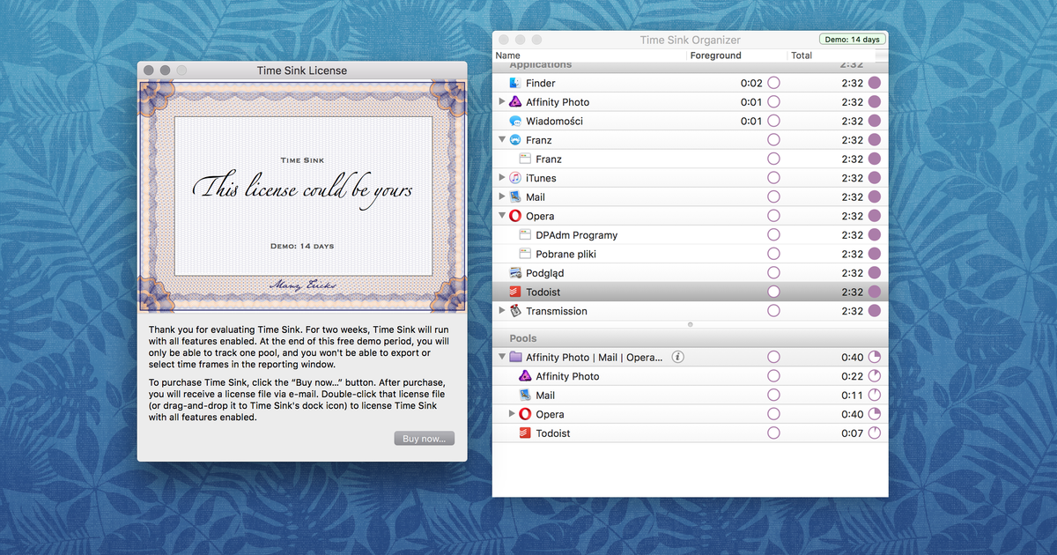This screenshot has width=1057, height=555.
Task: Click the window icon beside Pobrane pliki
Action: pyautogui.click(x=525, y=254)
